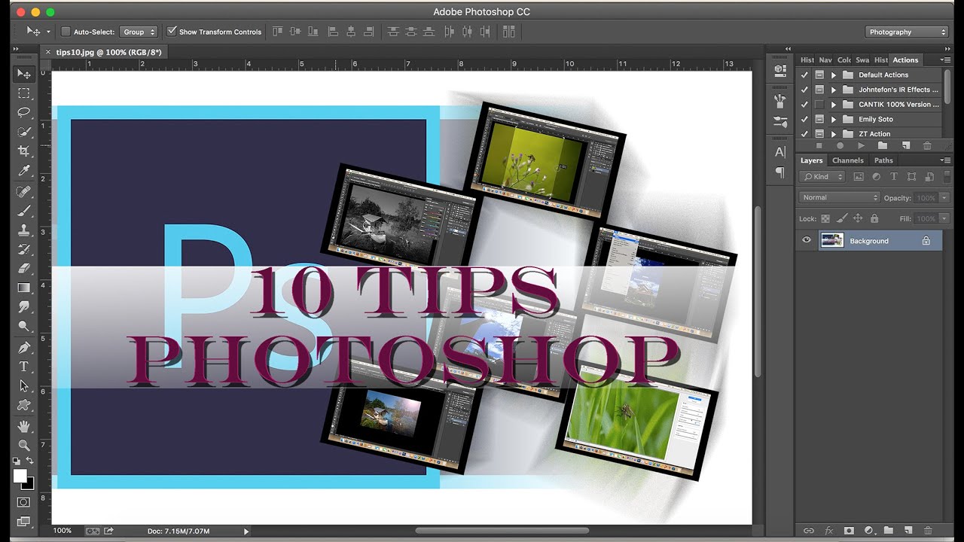The image size is (964, 542).
Task: Select the Dodge tool
Action: (x=24, y=327)
